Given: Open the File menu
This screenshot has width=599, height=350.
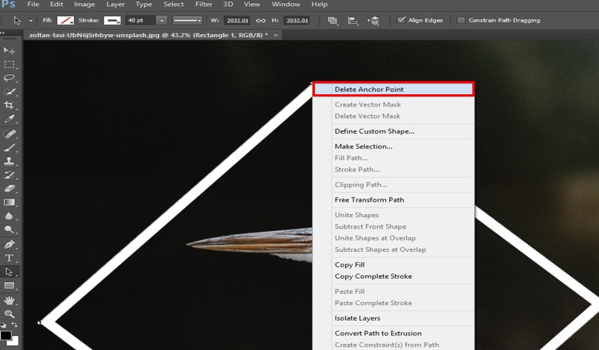Looking at the screenshot, I should click(x=33, y=5).
